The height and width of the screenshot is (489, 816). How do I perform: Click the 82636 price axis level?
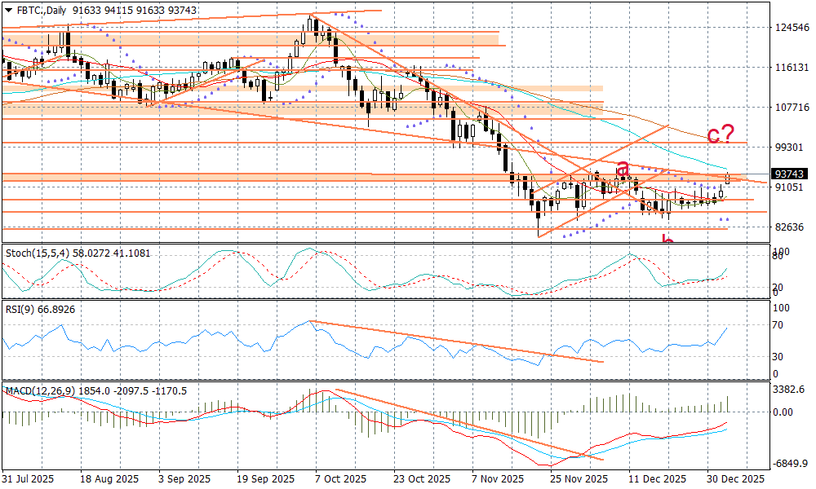787,227
